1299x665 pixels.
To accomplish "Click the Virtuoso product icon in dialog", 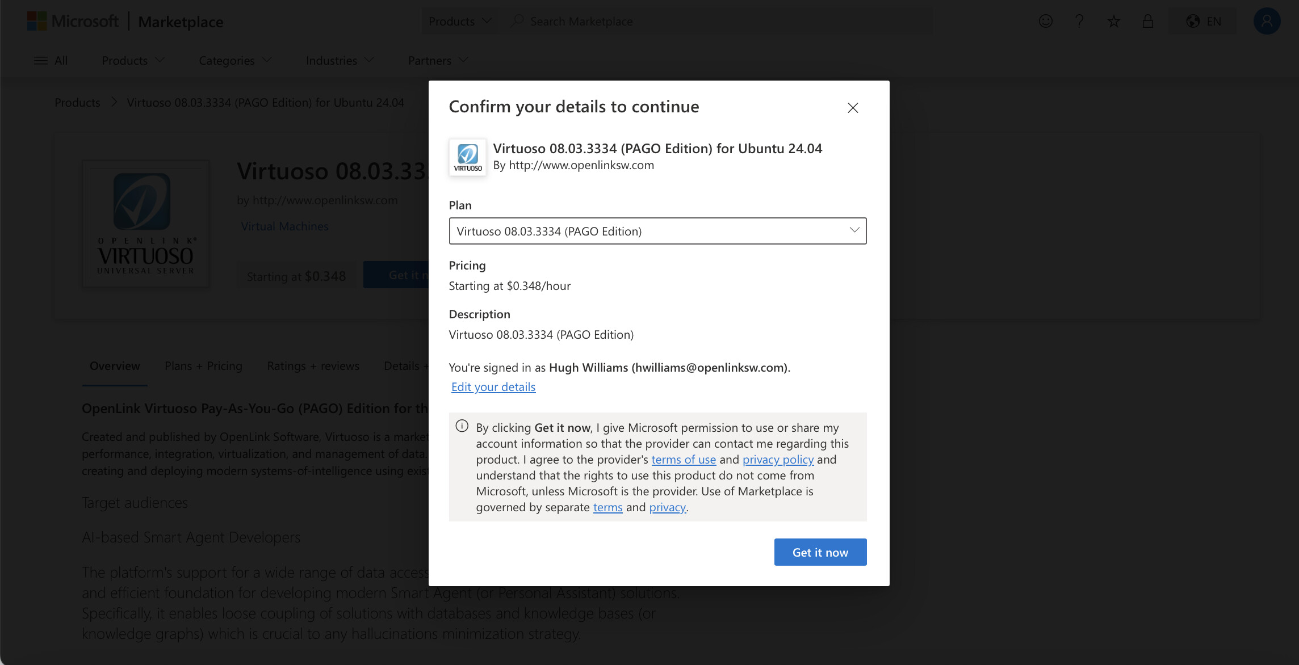I will tap(468, 157).
